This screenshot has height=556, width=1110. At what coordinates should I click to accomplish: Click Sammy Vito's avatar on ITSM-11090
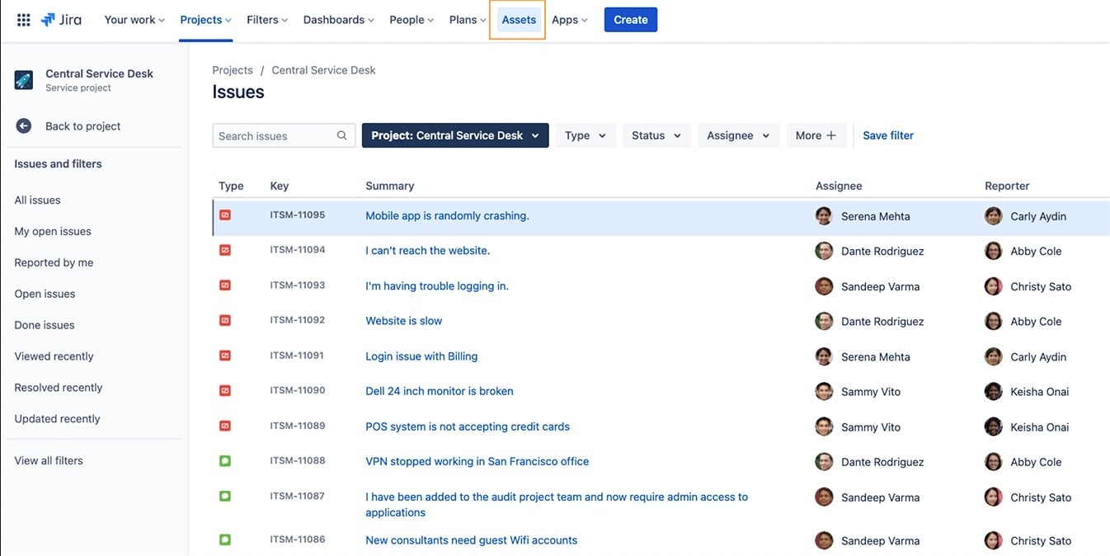point(824,391)
